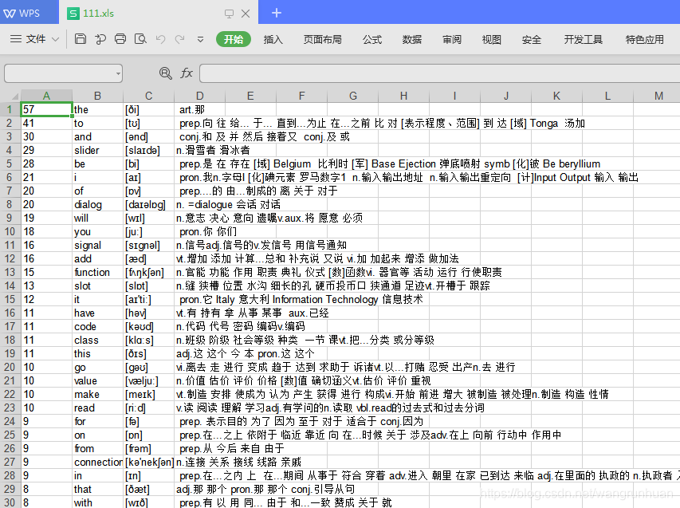This screenshot has height=508, width=680.
Task: Switch to the 插入 ribbon tab
Action: point(273,40)
